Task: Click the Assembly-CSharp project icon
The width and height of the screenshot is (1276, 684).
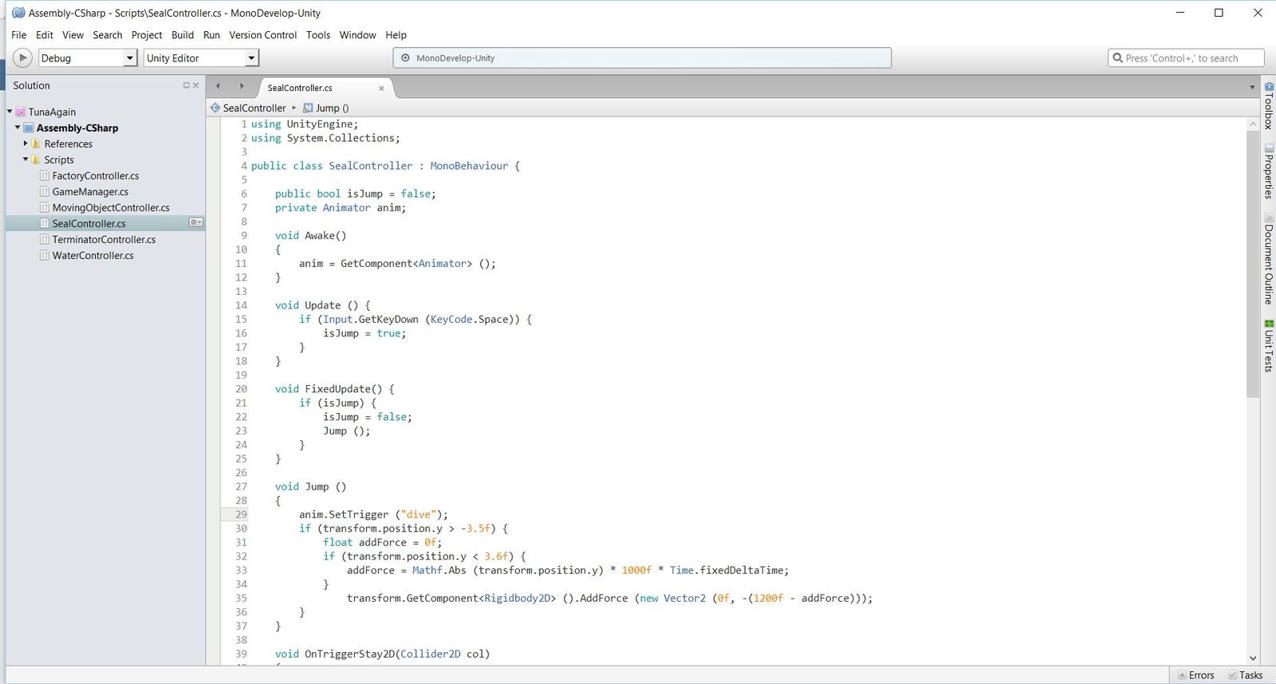Action: (29, 128)
